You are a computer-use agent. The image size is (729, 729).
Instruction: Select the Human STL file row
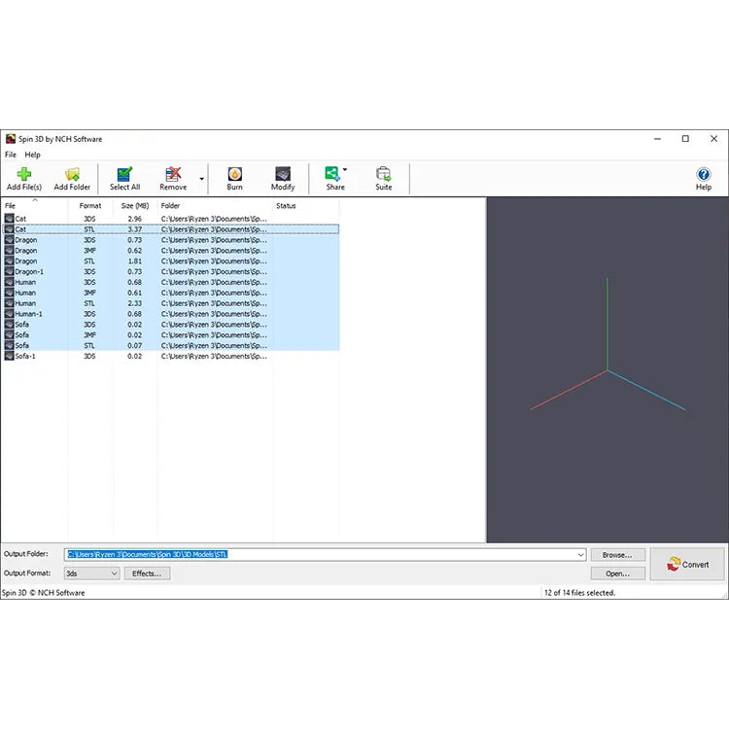point(171,303)
